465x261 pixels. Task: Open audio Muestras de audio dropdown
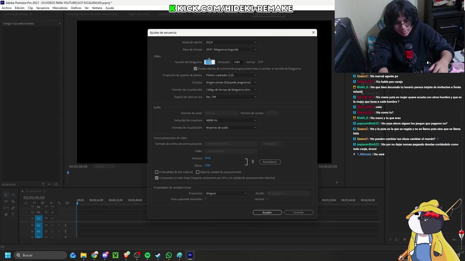[x=231, y=128]
